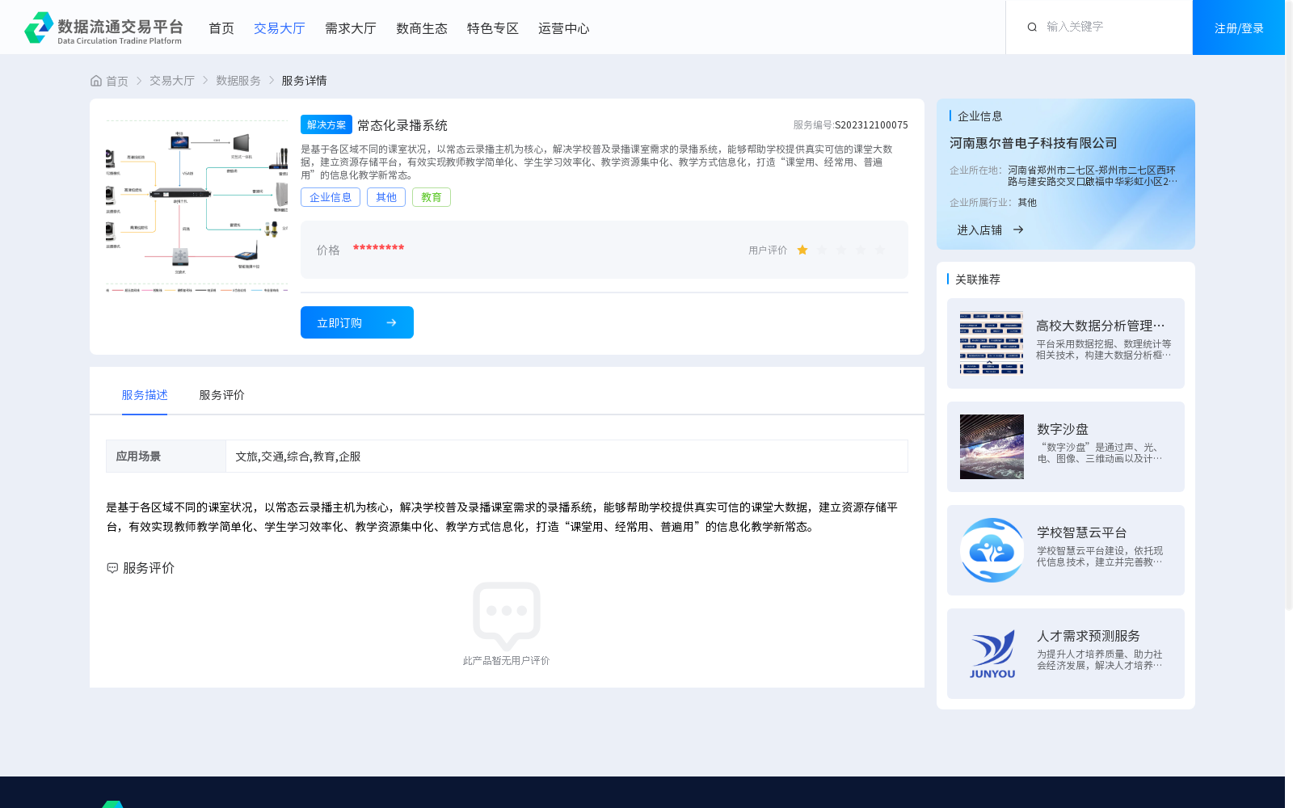1293x808 pixels.
Task: Click the 应用场景 table header cell
Action: [x=166, y=457]
